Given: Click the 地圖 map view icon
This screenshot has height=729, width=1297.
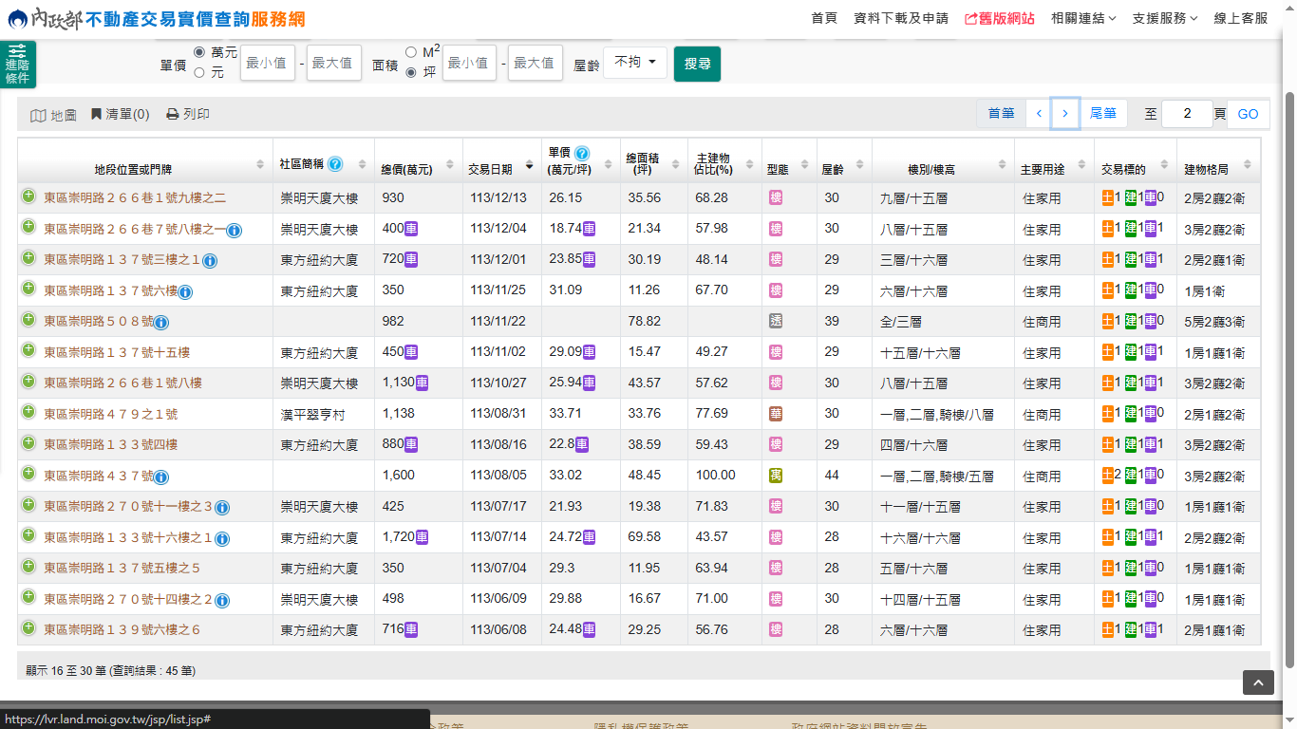Looking at the screenshot, I should (x=38, y=115).
